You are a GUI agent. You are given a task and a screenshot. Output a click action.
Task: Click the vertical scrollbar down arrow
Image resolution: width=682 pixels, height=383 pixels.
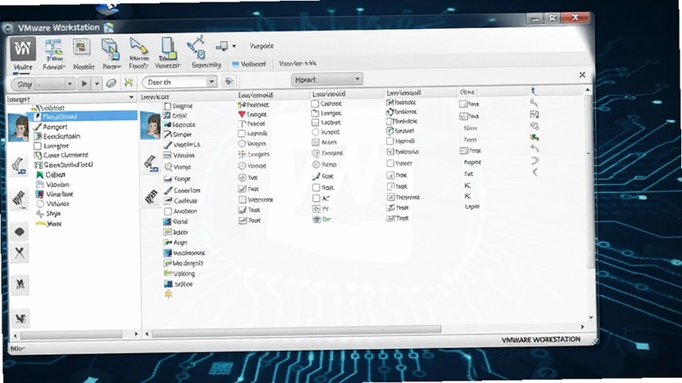591,317
